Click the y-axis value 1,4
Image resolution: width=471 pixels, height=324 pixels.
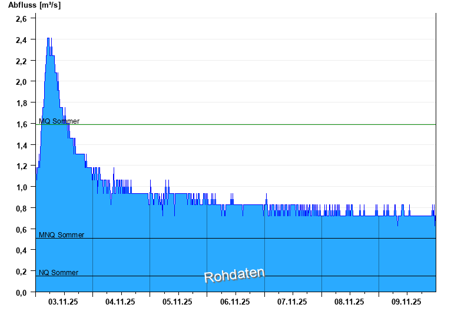[x=21, y=146]
